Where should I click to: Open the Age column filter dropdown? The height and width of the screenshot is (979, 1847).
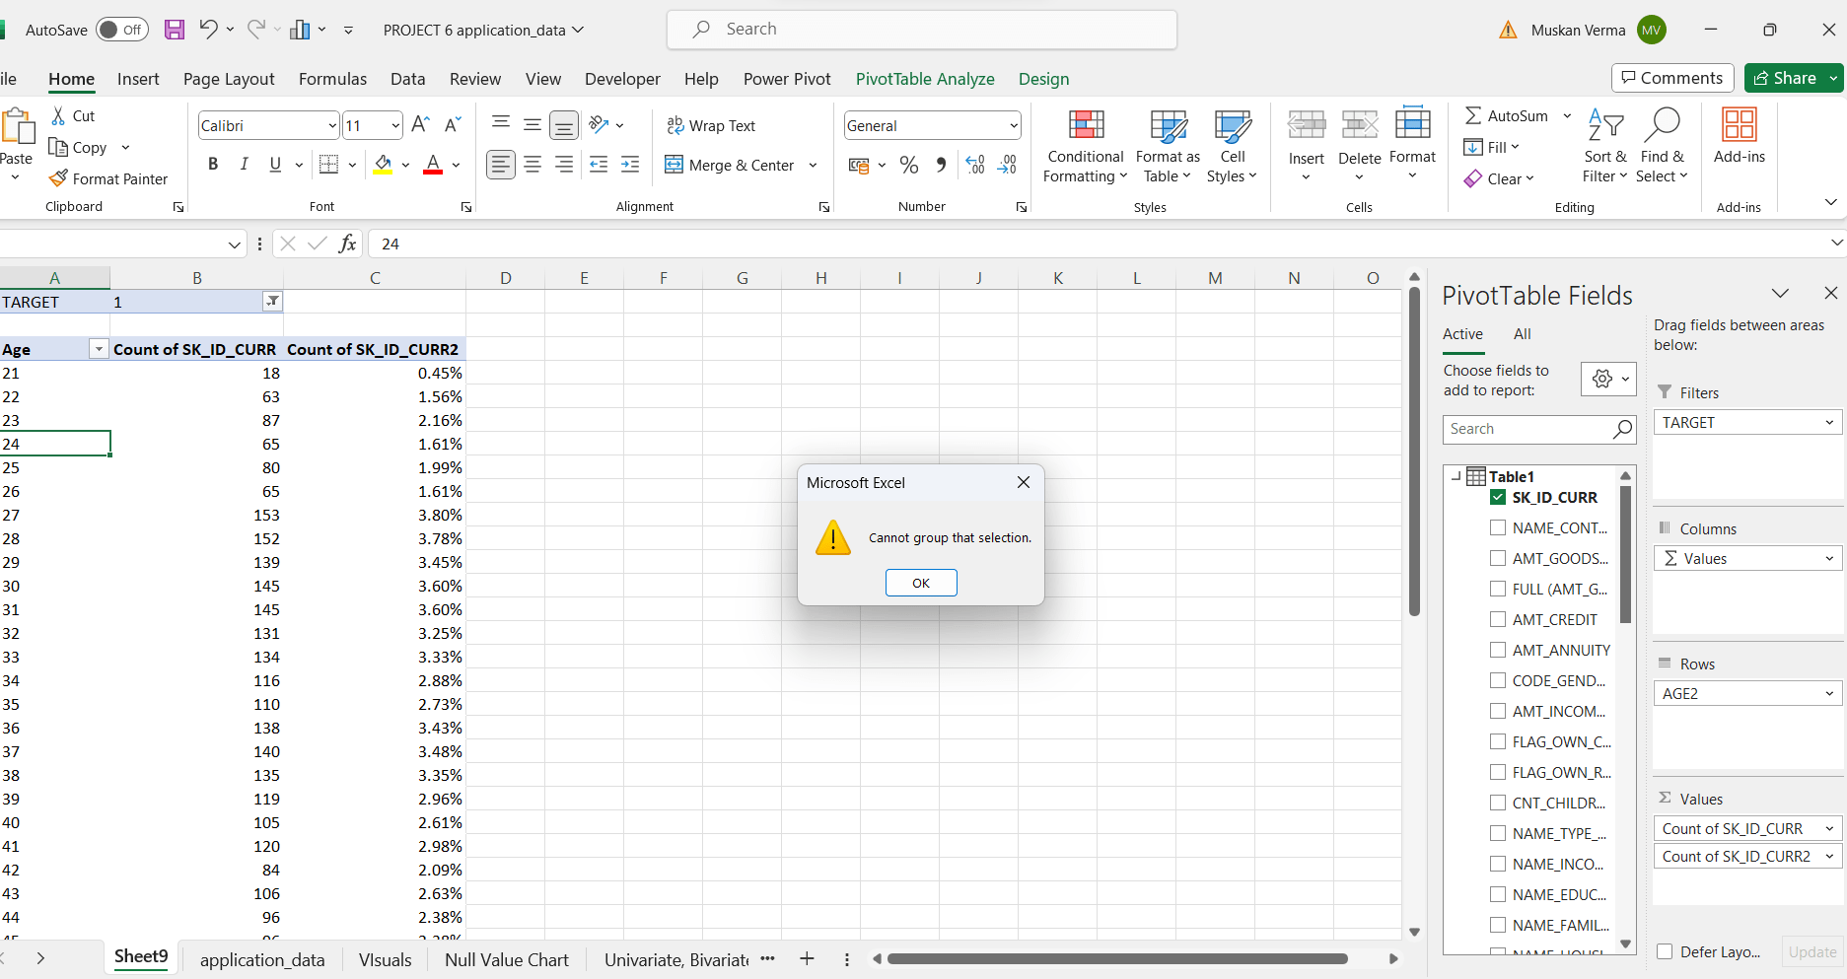pyautogui.click(x=98, y=348)
